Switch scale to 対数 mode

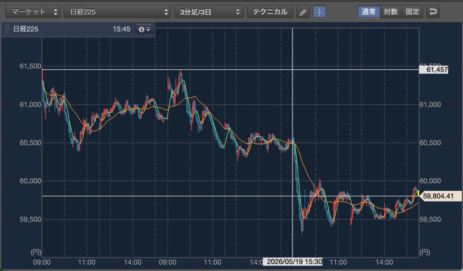click(x=390, y=12)
